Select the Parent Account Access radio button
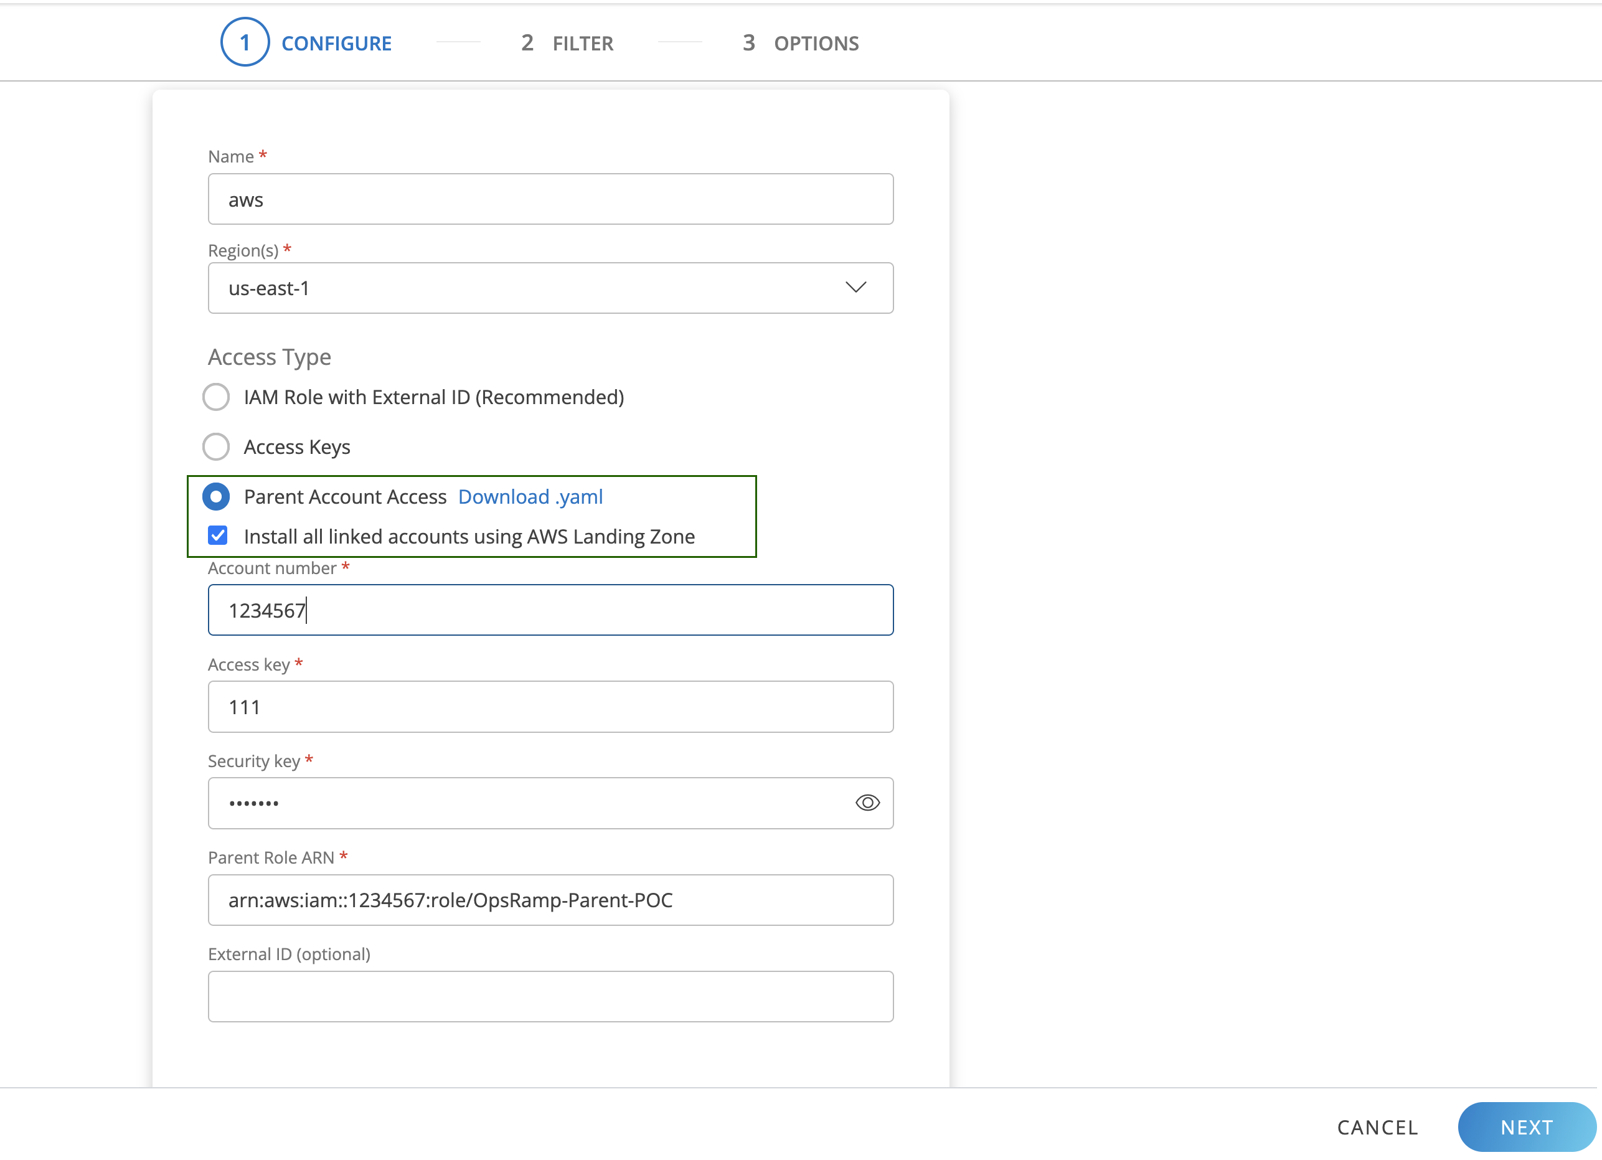 (216, 497)
